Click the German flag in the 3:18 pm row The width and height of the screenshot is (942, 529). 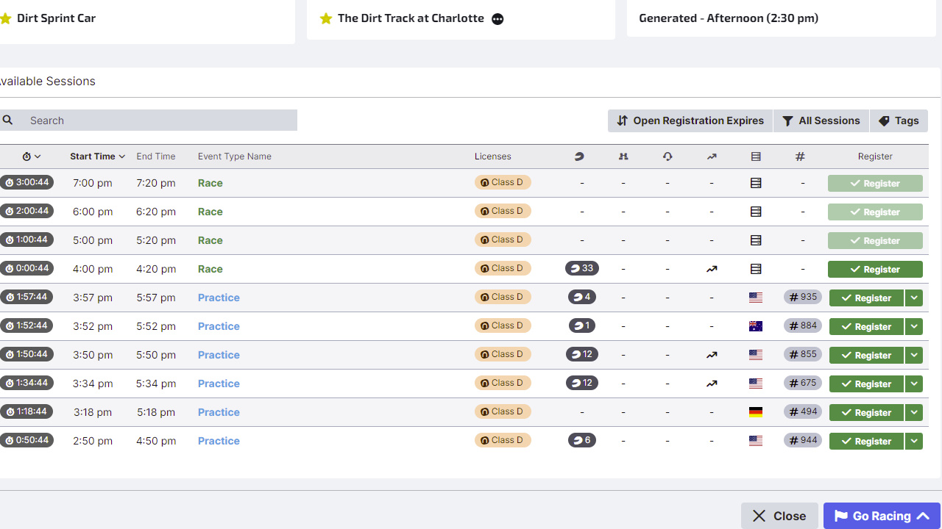(756, 412)
